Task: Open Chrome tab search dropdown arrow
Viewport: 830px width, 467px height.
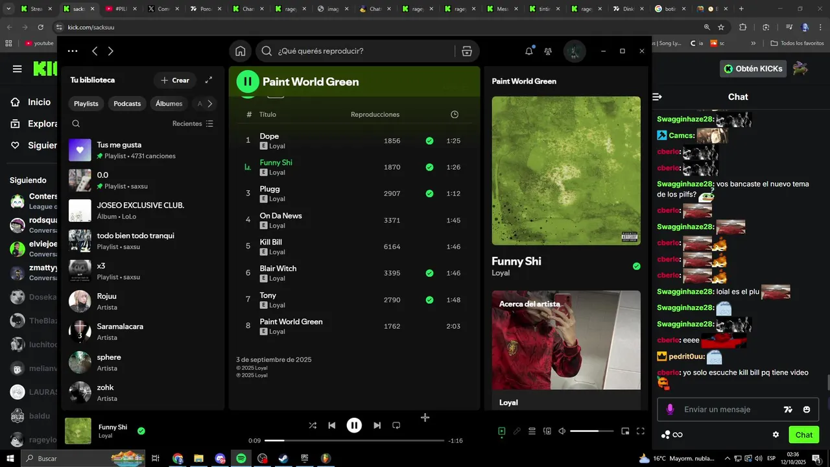Action: pos(9,9)
